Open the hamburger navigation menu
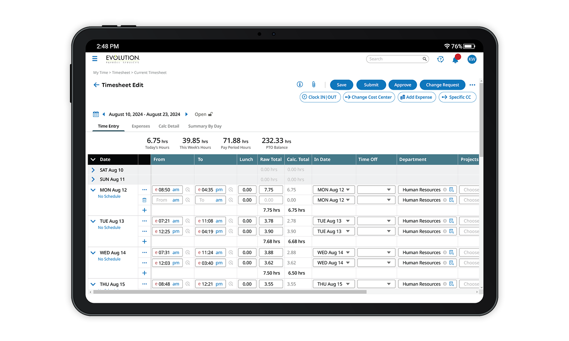Image resolution: width=569 pixels, height=341 pixels. (x=94, y=59)
